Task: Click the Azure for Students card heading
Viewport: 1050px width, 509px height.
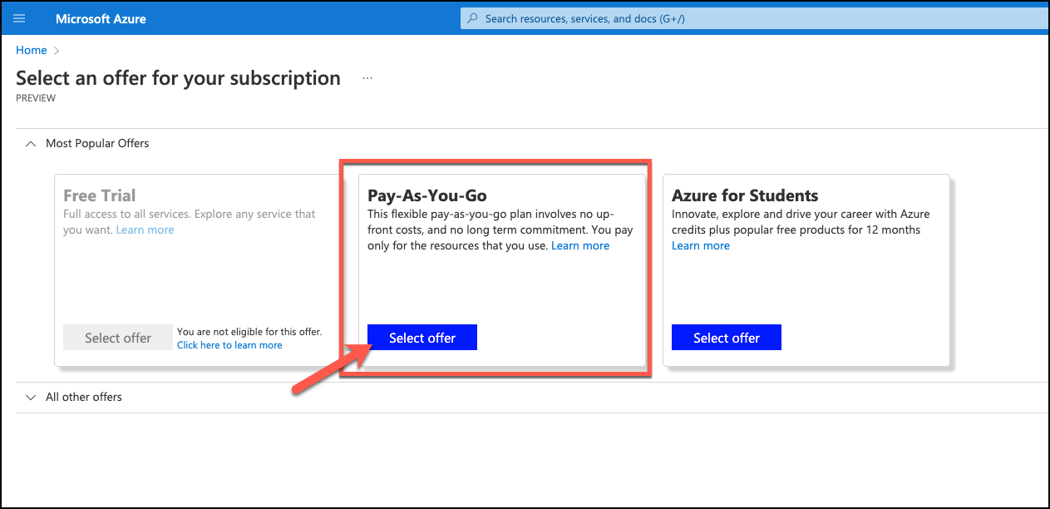Action: pos(745,195)
